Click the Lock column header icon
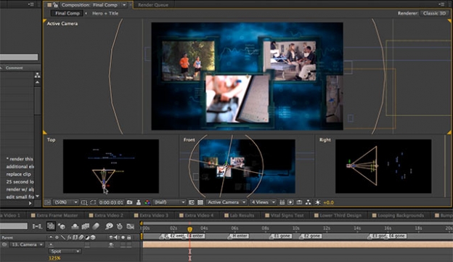 [x=129, y=237]
